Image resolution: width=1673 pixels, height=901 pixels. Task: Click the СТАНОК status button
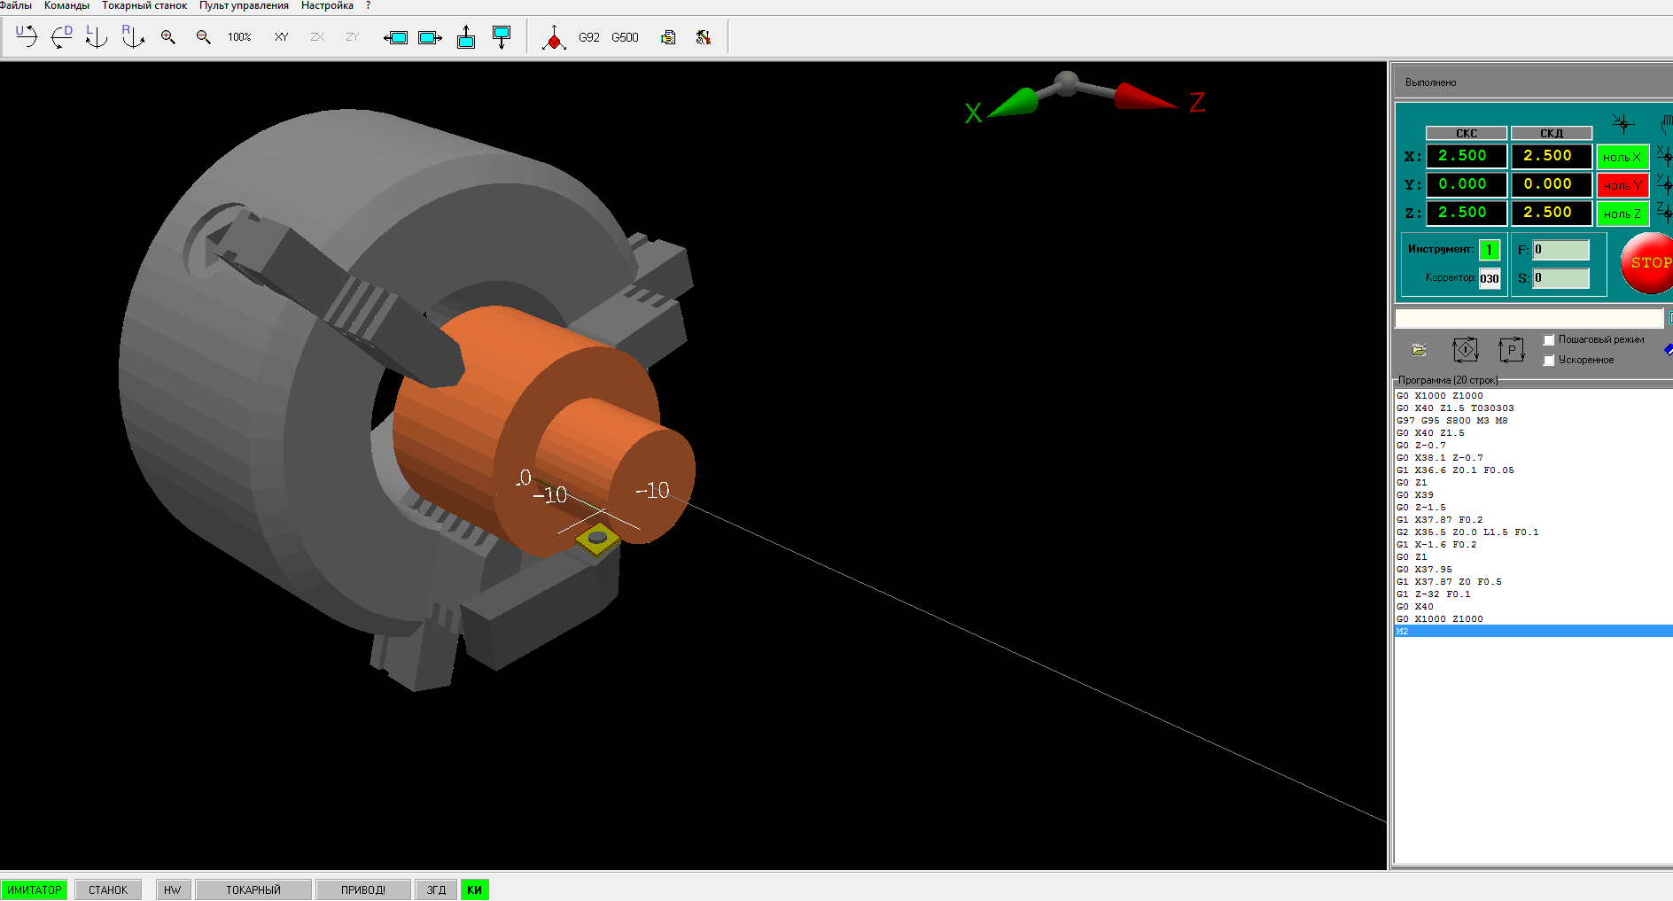[108, 890]
